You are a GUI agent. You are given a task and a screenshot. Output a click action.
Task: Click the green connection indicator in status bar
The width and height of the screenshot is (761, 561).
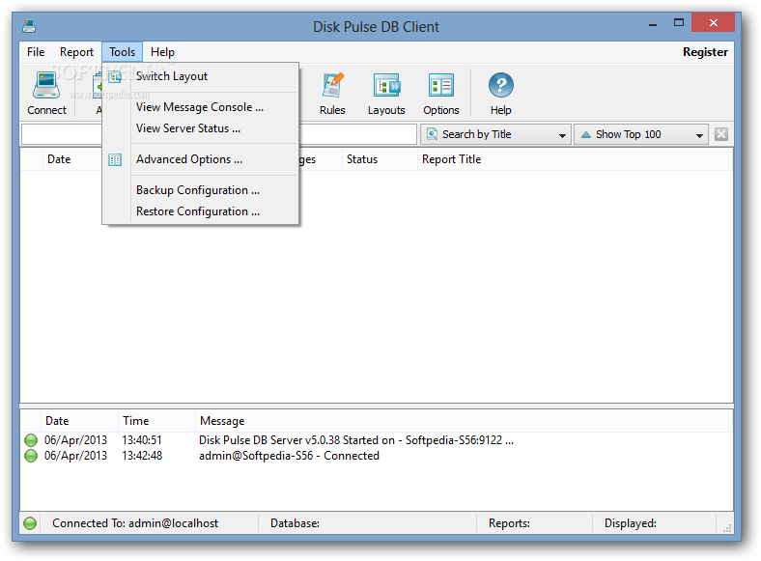pos(30,523)
